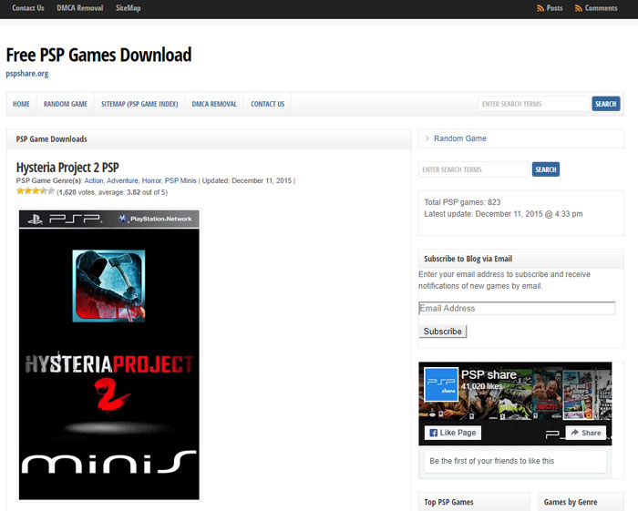The width and height of the screenshot is (638, 511).
Task: Click the Total PSP games: 823 text
Action: pyautogui.click(x=462, y=202)
